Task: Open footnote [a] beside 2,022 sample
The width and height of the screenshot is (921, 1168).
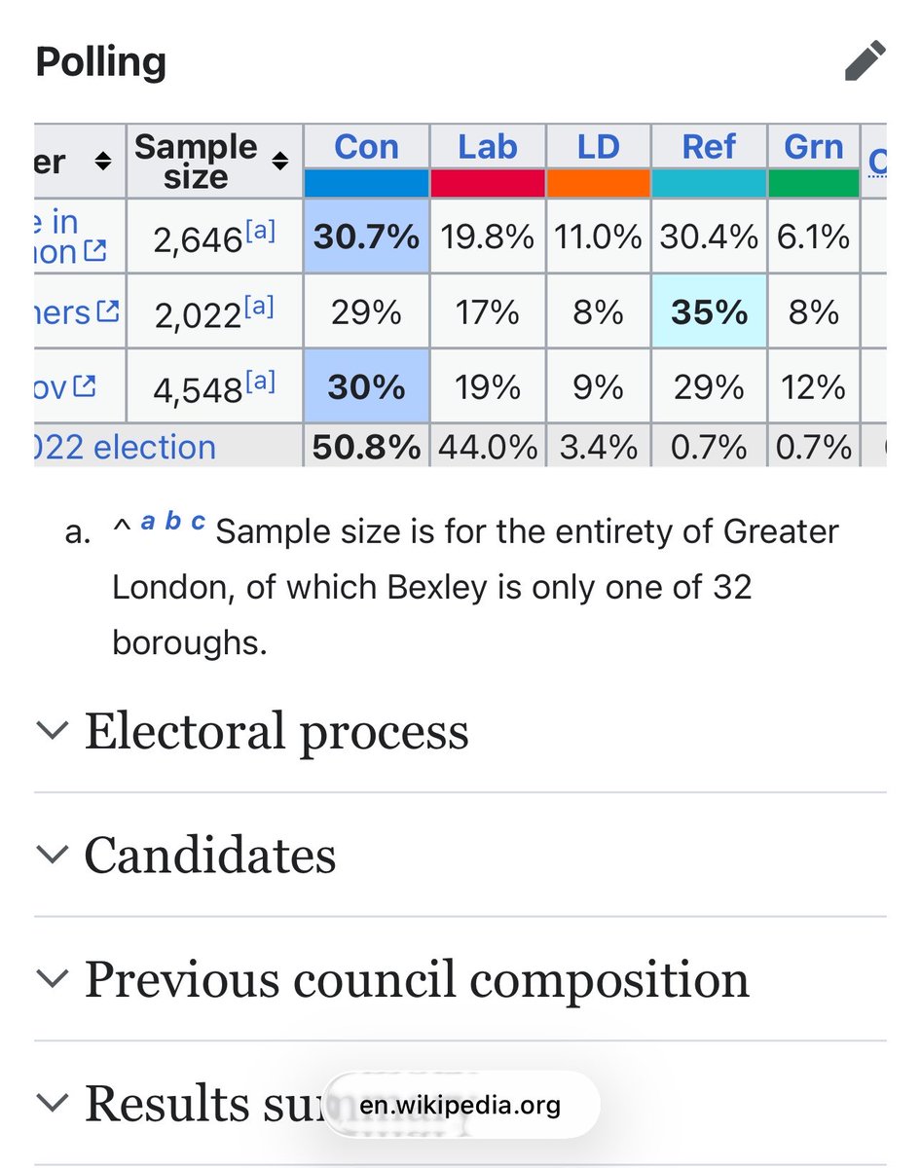Action: point(259,307)
